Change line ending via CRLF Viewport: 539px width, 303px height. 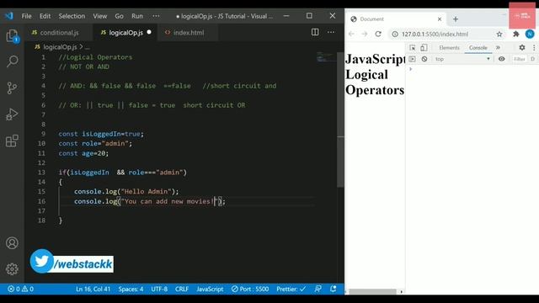pos(182,289)
